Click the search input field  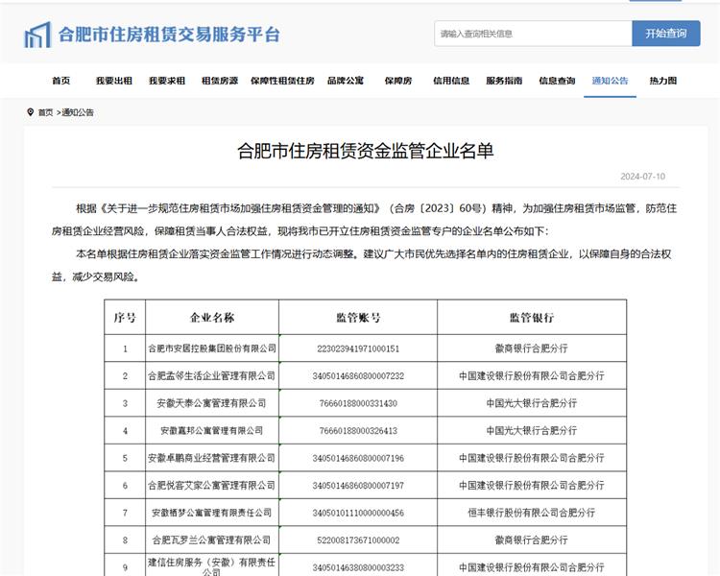pos(532,34)
